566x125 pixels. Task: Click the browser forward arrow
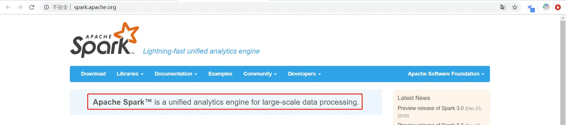pyautogui.click(x=20, y=7)
